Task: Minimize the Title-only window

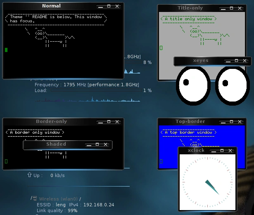Action: tap(223, 8)
